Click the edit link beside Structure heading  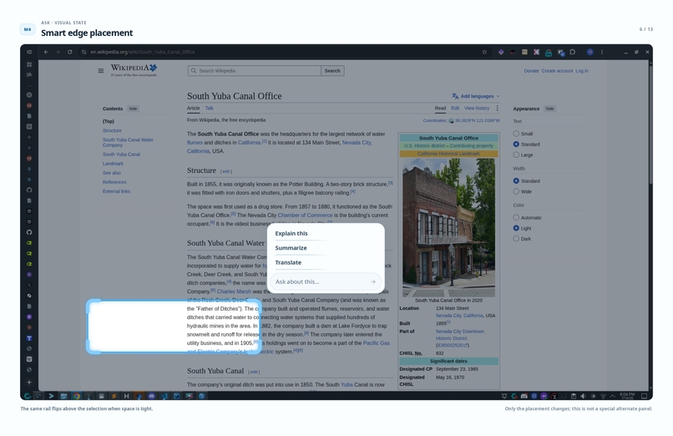point(226,171)
